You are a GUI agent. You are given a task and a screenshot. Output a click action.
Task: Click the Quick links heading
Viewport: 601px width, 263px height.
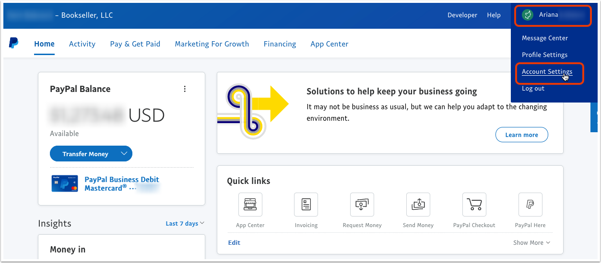tap(248, 181)
